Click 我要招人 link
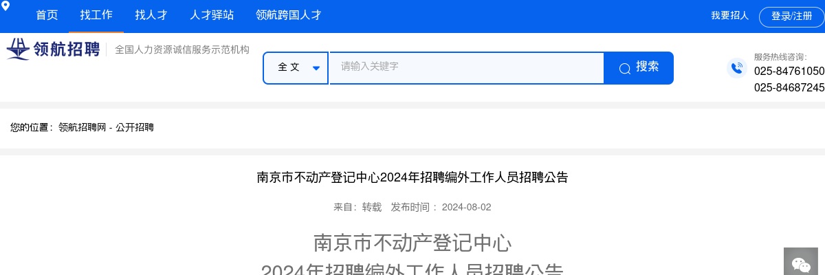The width and height of the screenshot is (825, 275). [729, 16]
